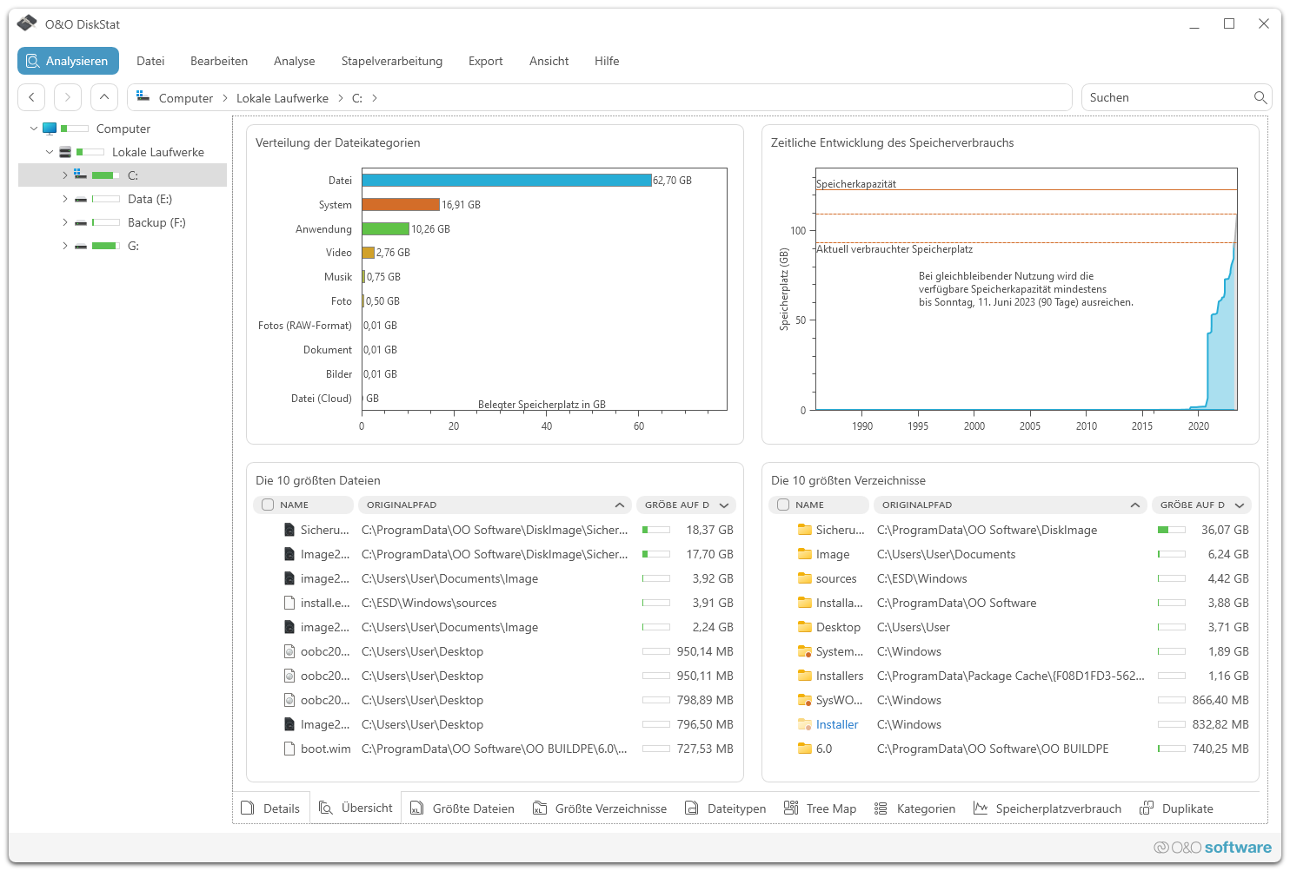Click folder icon of 6.0 directory
Image resolution: width=1290 pixels, height=871 pixels.
coord(805,749)
